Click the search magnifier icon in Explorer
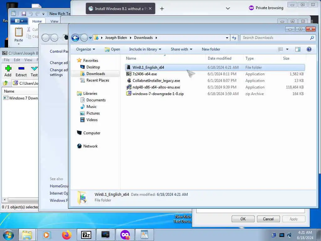 pos(312,38)
